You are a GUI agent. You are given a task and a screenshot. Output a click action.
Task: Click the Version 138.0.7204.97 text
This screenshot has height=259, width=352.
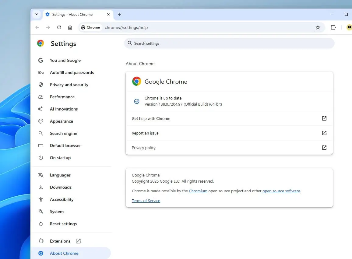183,104
